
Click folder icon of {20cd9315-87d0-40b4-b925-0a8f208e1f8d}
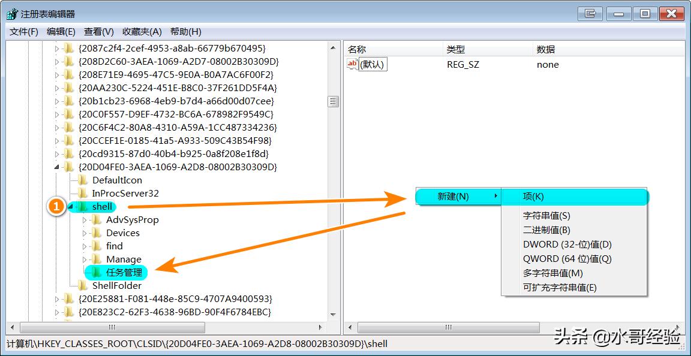click(x=69, y=154)
